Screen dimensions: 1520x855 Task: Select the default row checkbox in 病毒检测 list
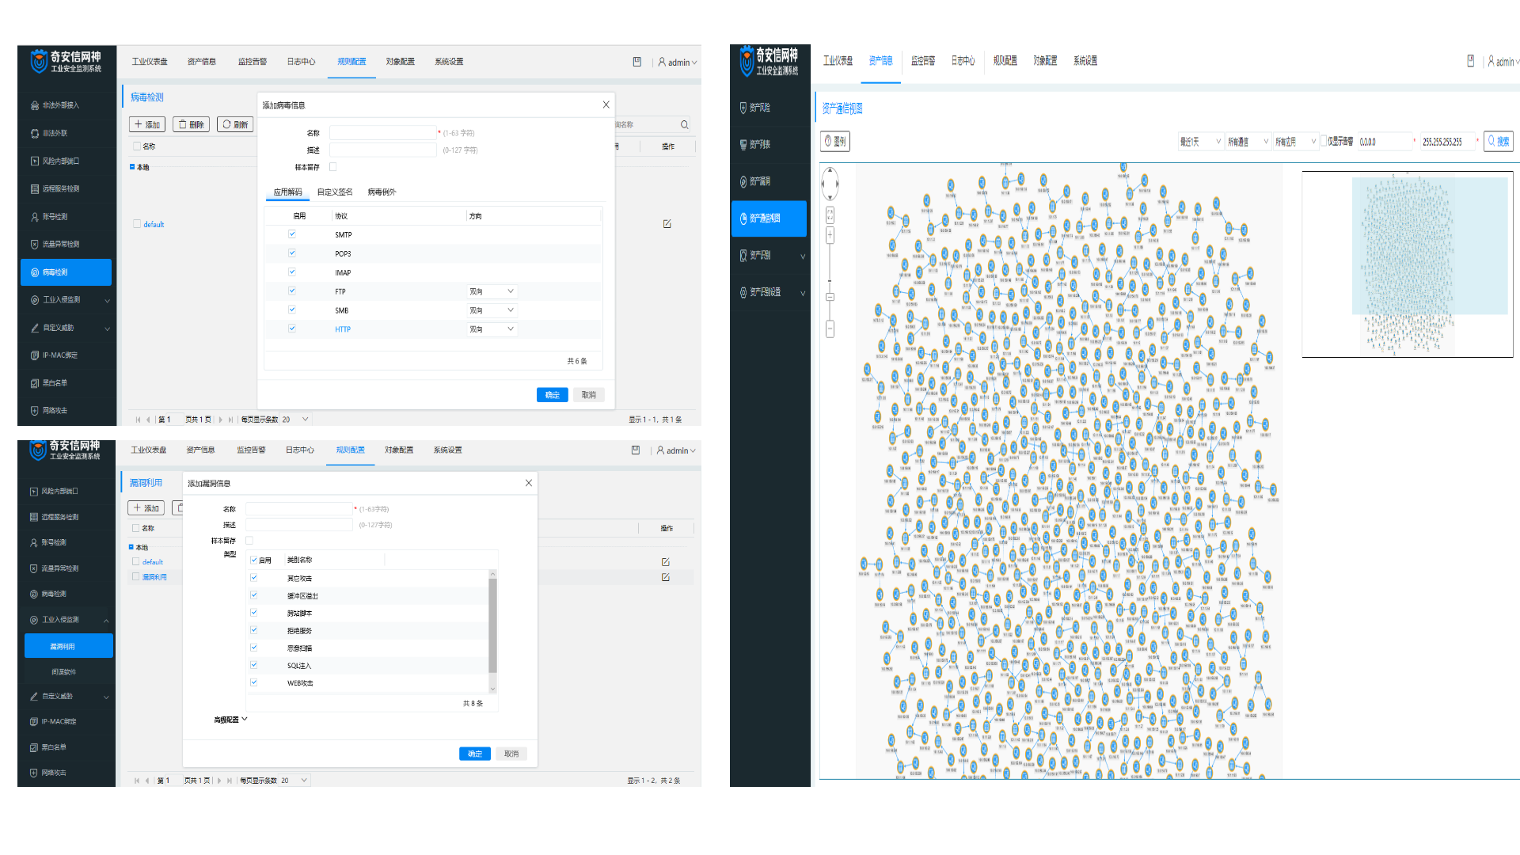pos(137,224)
